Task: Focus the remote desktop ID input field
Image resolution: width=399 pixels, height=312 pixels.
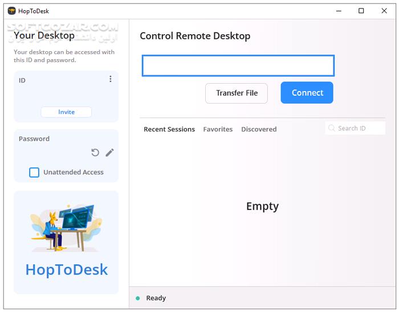Action: pyautogui.click(x=238, y=66)
